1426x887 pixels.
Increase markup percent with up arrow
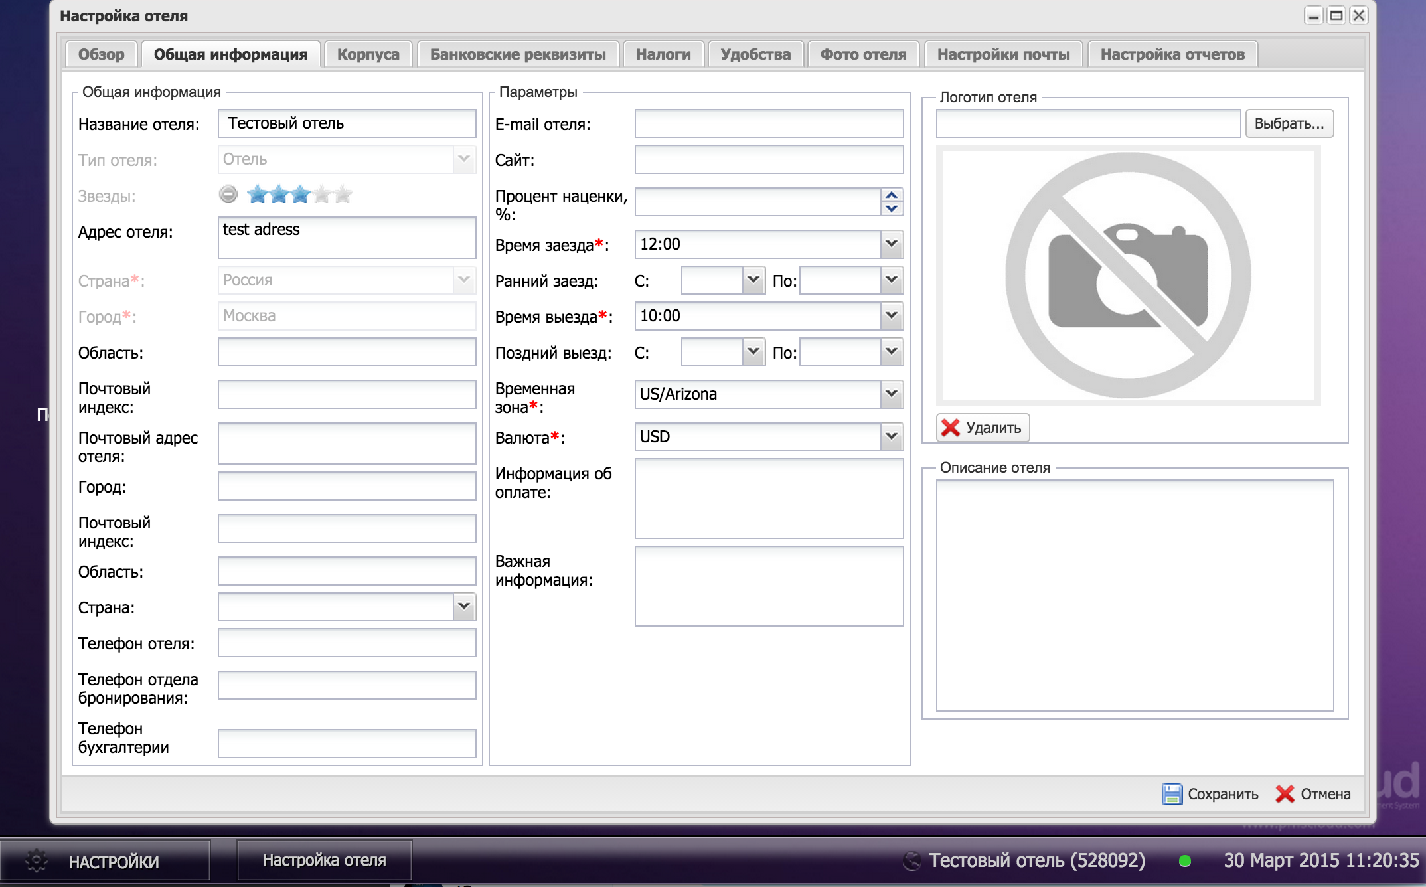click(892, 195)
